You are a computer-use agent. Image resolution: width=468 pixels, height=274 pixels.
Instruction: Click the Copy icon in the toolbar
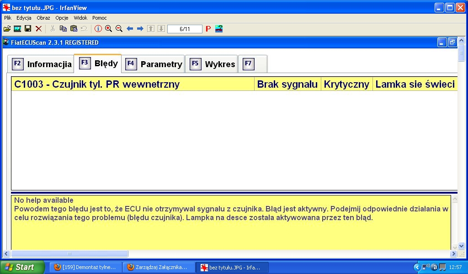[63, 29]
